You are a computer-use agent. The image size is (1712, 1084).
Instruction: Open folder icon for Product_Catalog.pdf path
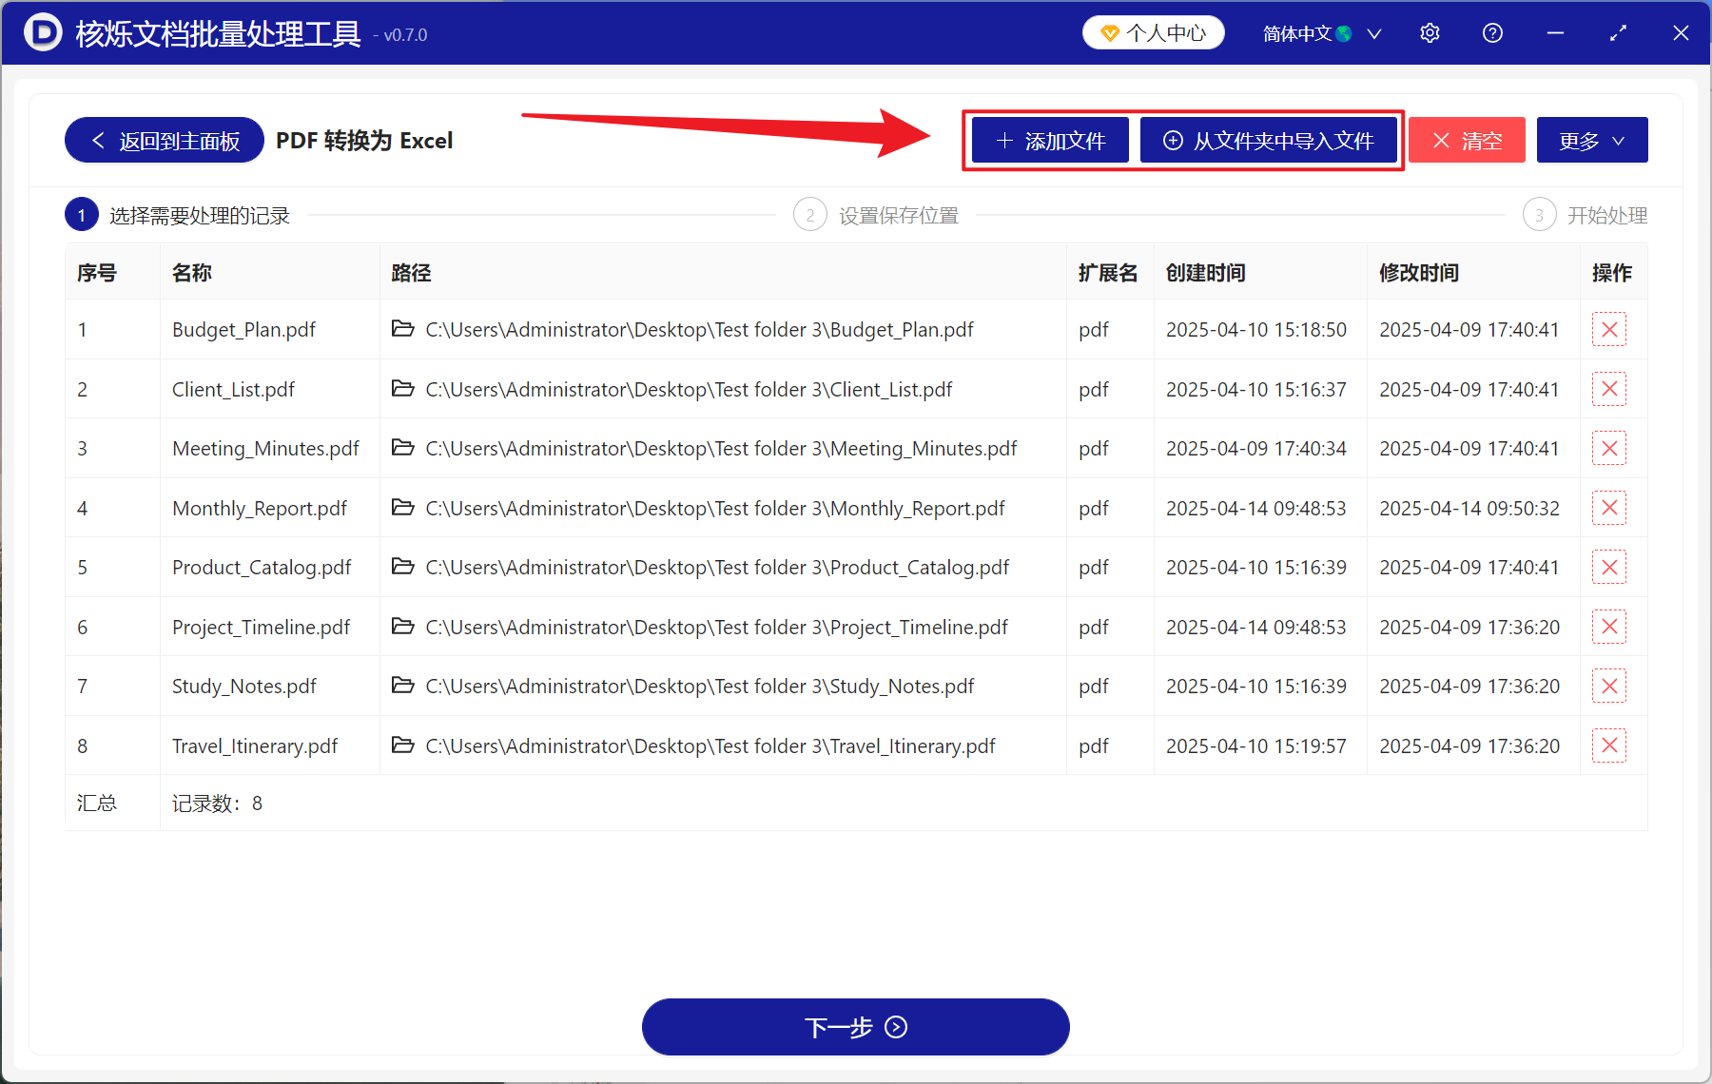point(403,567)
